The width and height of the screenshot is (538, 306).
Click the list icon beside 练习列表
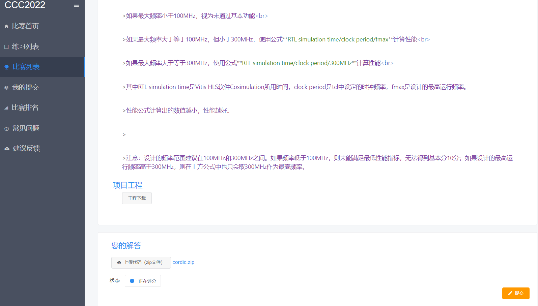(x=6, y=47)
